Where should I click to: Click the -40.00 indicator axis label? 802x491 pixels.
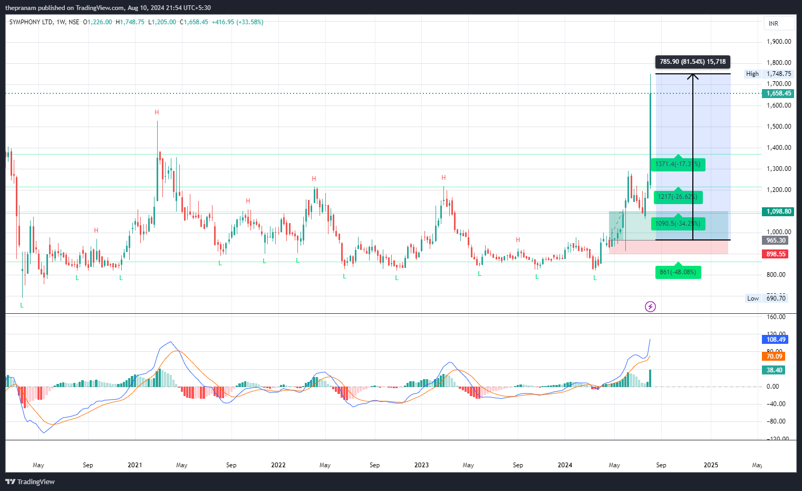pos(776,404)
